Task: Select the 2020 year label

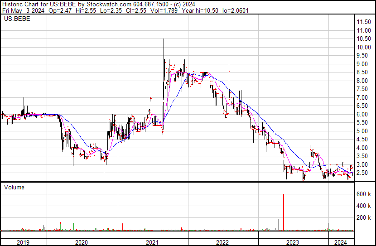Action: tap(82, 242)
